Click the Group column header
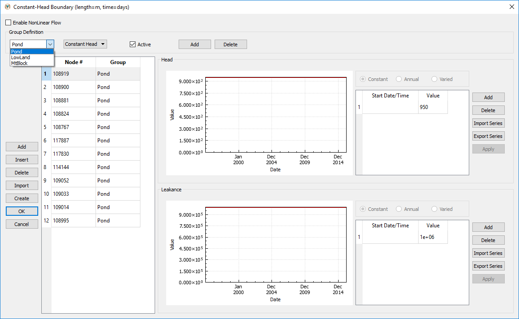Viewport: 519px width, 319px height. pyautogui.click(x=118, y=62)
